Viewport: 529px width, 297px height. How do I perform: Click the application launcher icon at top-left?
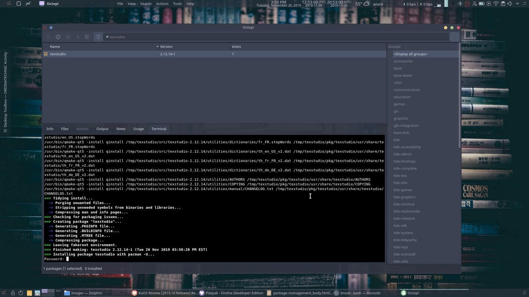coord(9,4)
